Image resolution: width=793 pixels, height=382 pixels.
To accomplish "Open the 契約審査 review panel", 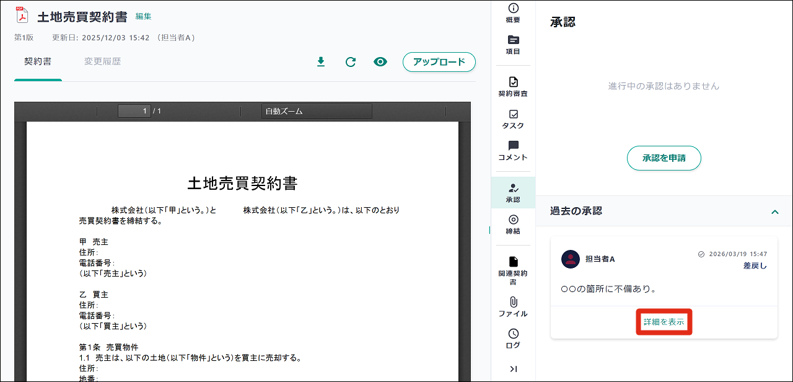I will point(513,87).
